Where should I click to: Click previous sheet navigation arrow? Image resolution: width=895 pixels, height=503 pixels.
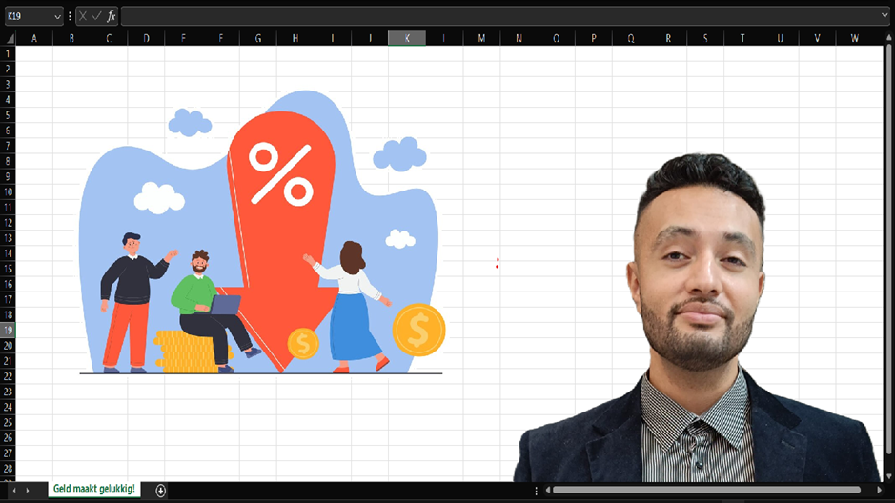tap(13, 491)
